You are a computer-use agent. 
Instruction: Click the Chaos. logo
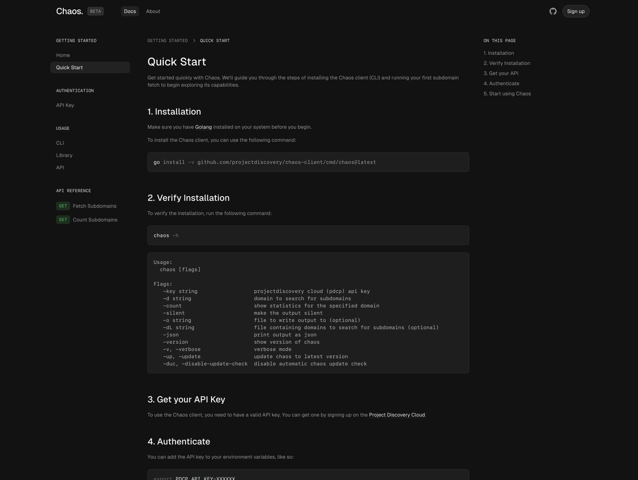(70, 11)
